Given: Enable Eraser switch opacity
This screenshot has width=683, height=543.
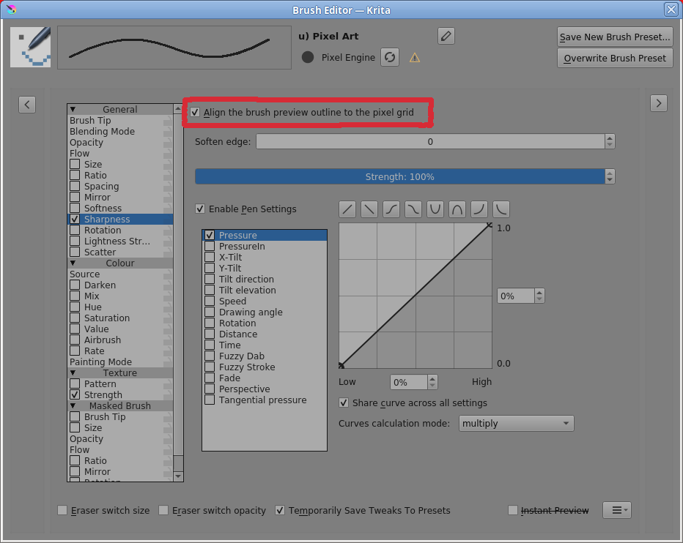Looking at the screenshot, I should tap(163, 510).
